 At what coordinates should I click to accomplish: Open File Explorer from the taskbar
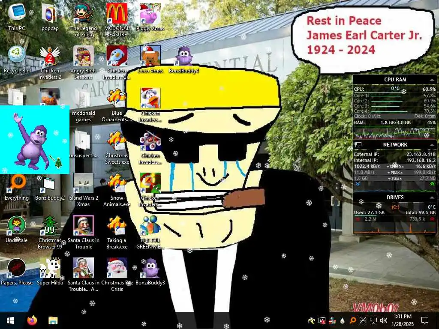(53, 320)
